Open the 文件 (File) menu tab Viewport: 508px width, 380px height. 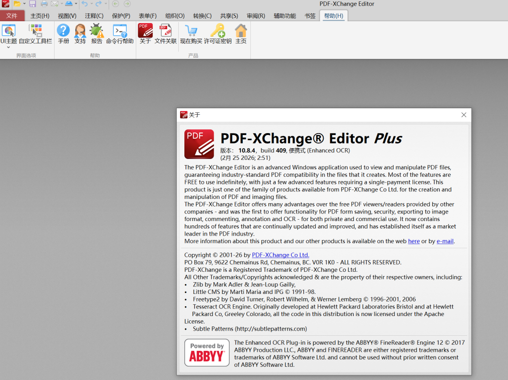click(12, 16)
